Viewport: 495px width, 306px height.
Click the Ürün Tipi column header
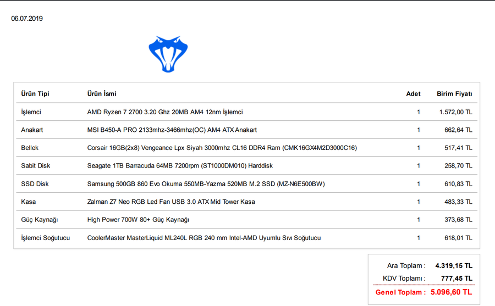click(35, 94)
